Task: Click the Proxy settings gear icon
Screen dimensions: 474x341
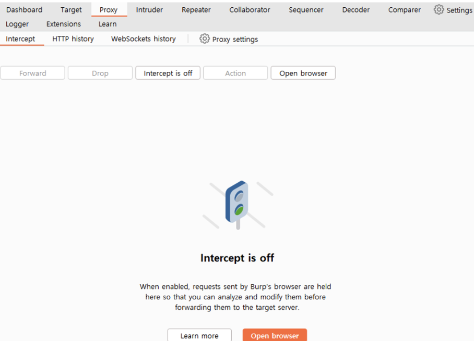Action: click(x=204, y=39)
